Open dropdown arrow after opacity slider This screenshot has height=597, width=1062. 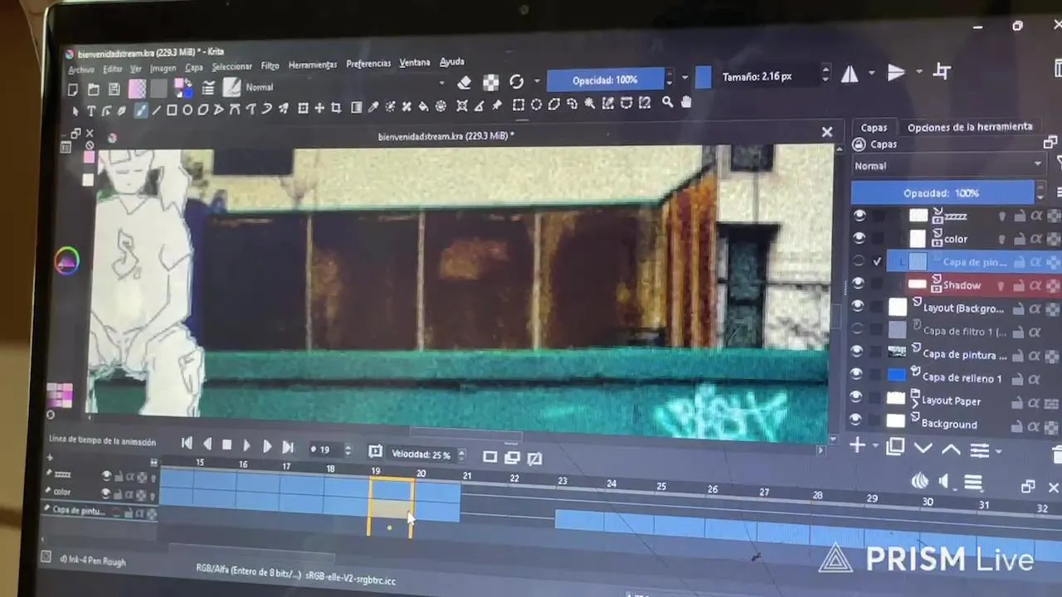coord(684,78)
